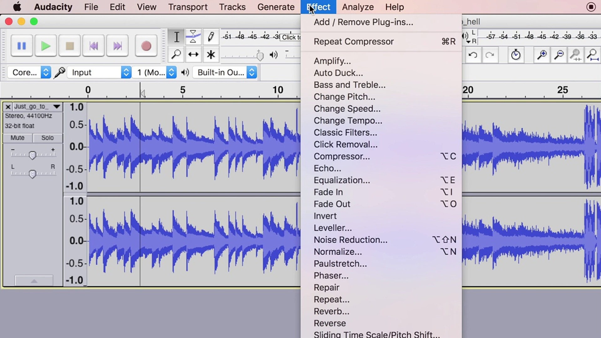This screenshot has width=601, height=338.
Task: Click the Zoom tool icon
Action: (176, 54)
